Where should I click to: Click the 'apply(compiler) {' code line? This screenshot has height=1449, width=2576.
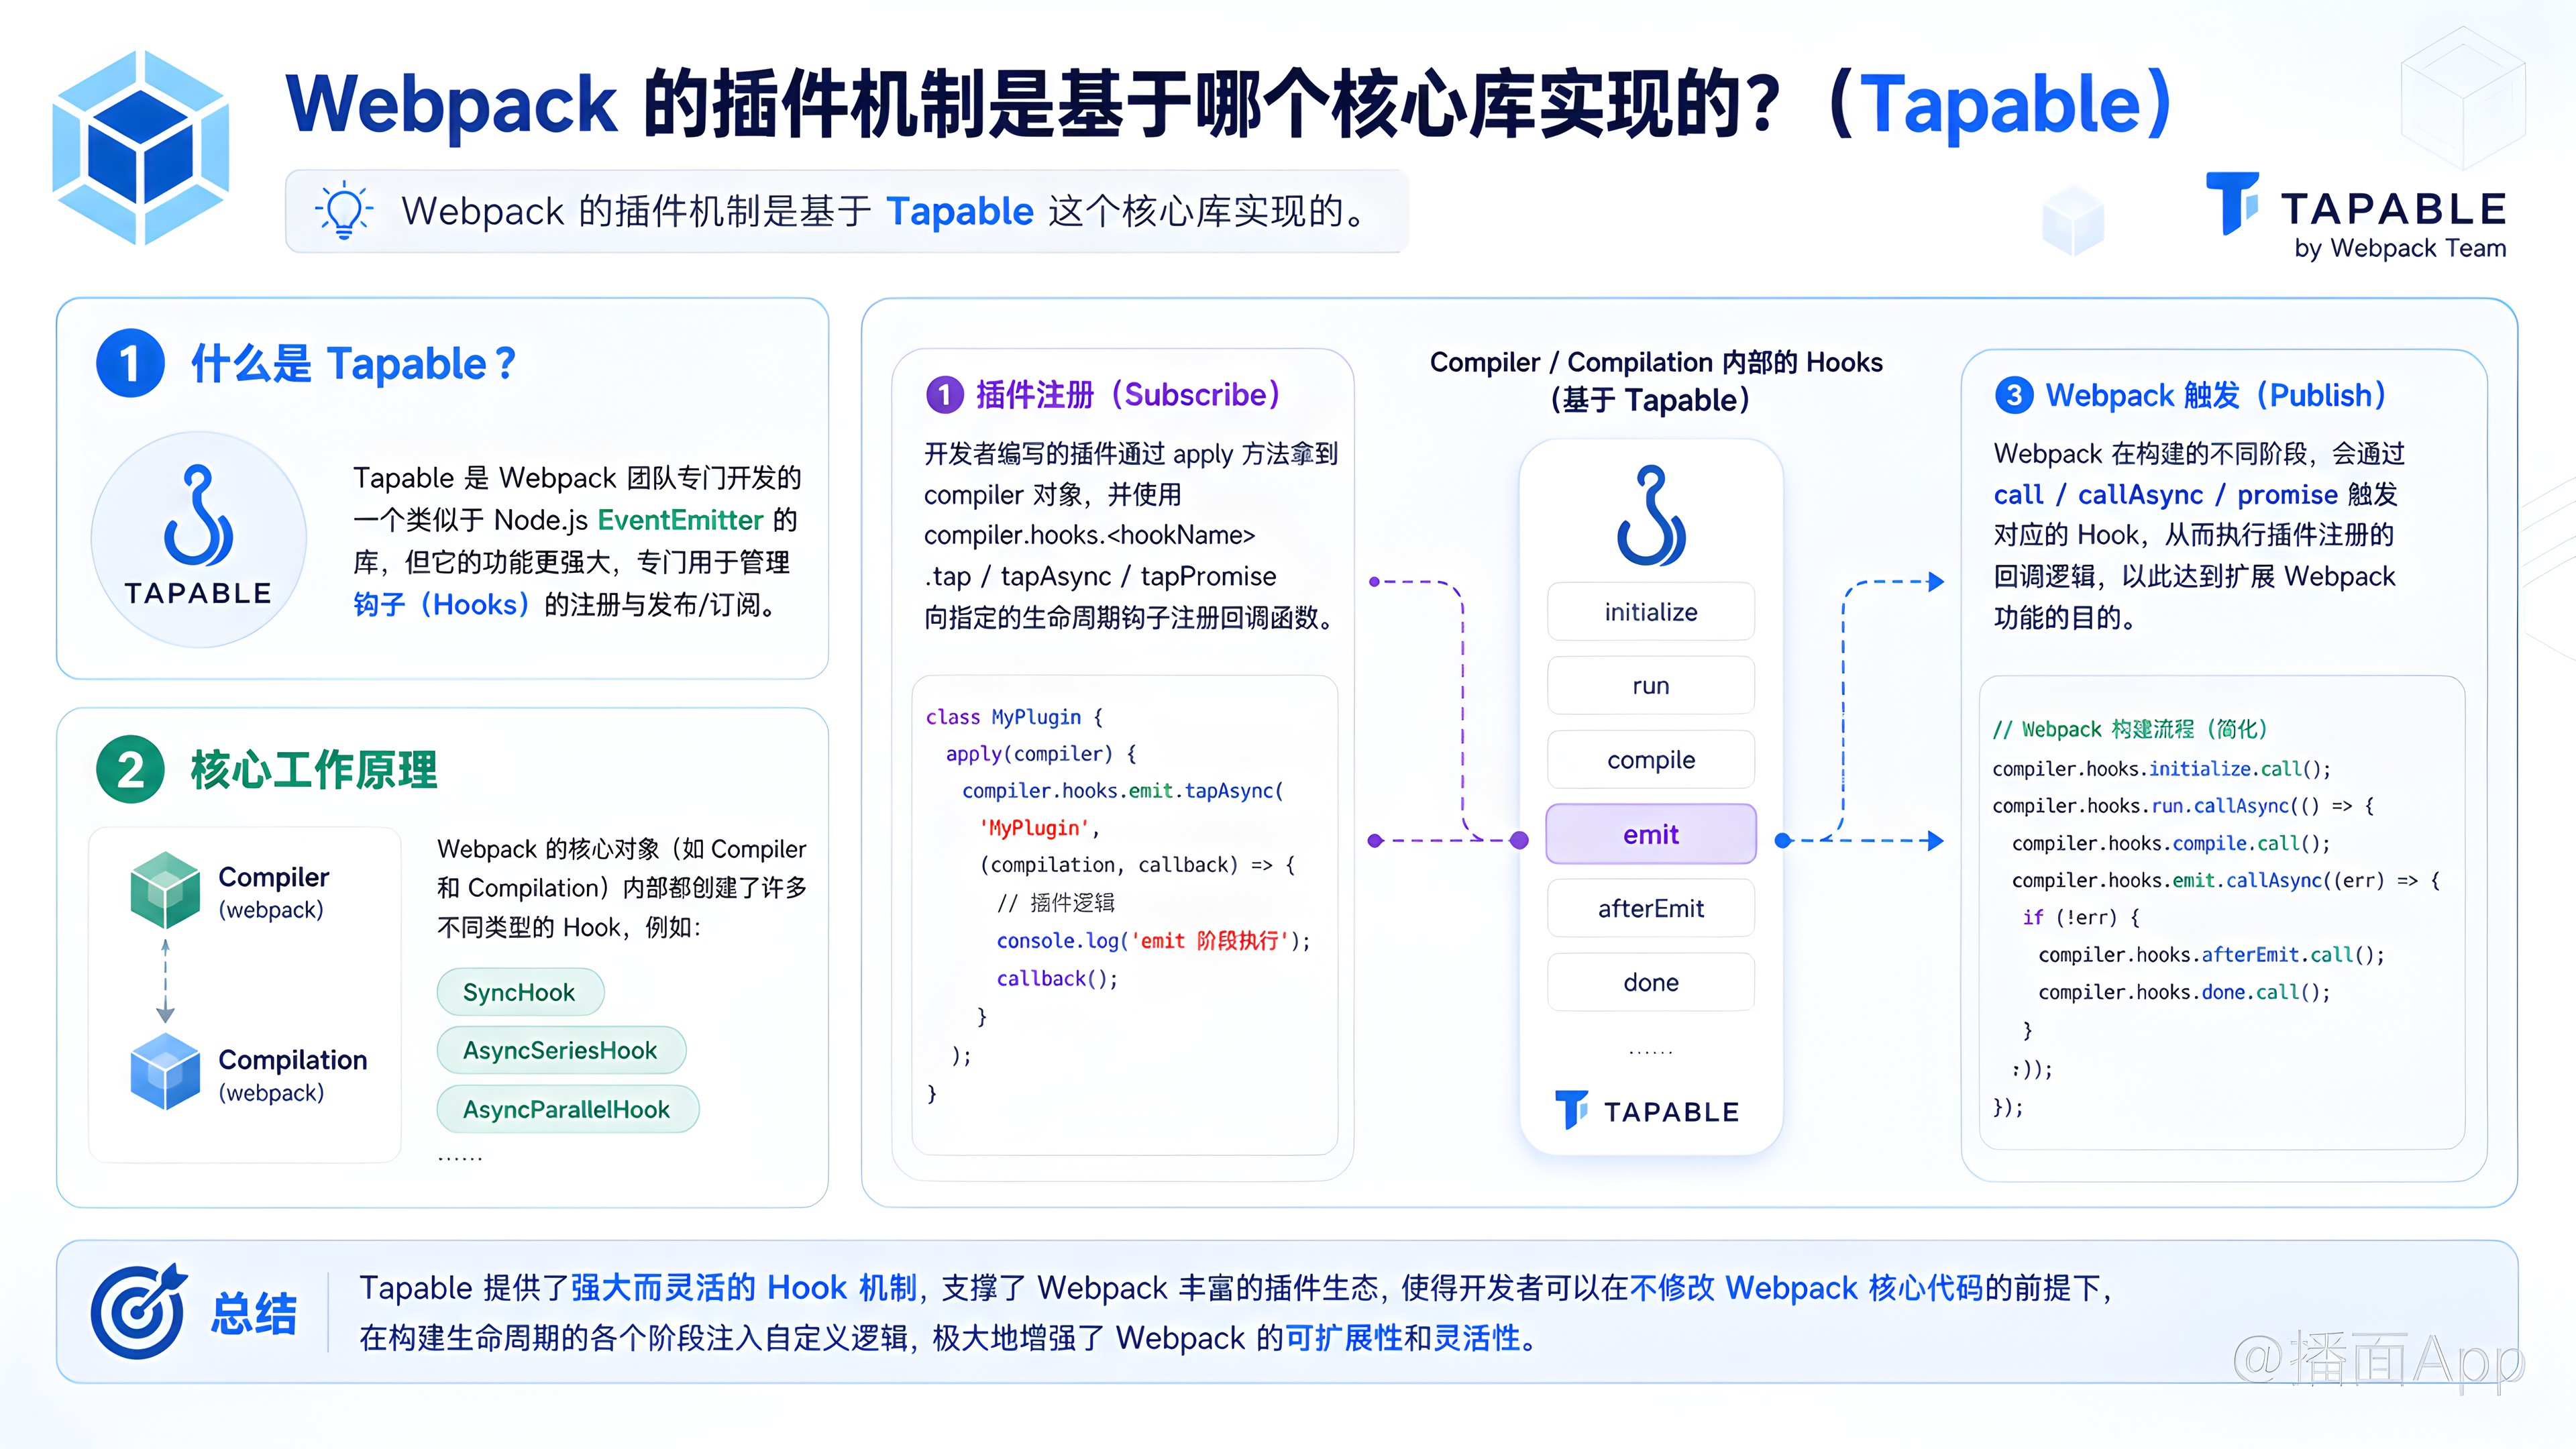[1041, 754]
